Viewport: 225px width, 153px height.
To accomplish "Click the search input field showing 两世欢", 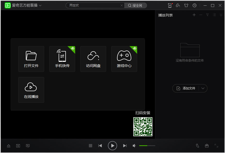I will coord(94,5).
